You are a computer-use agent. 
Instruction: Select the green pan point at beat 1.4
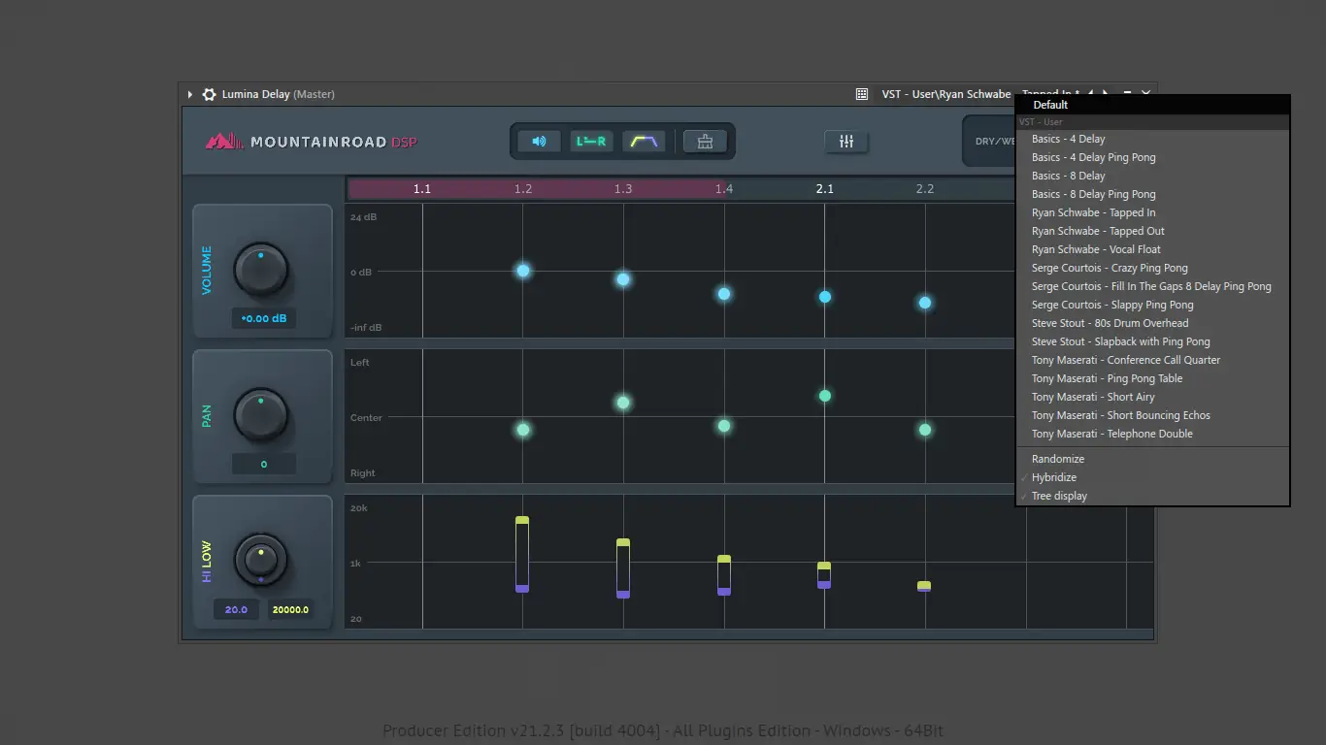point(724,426)
